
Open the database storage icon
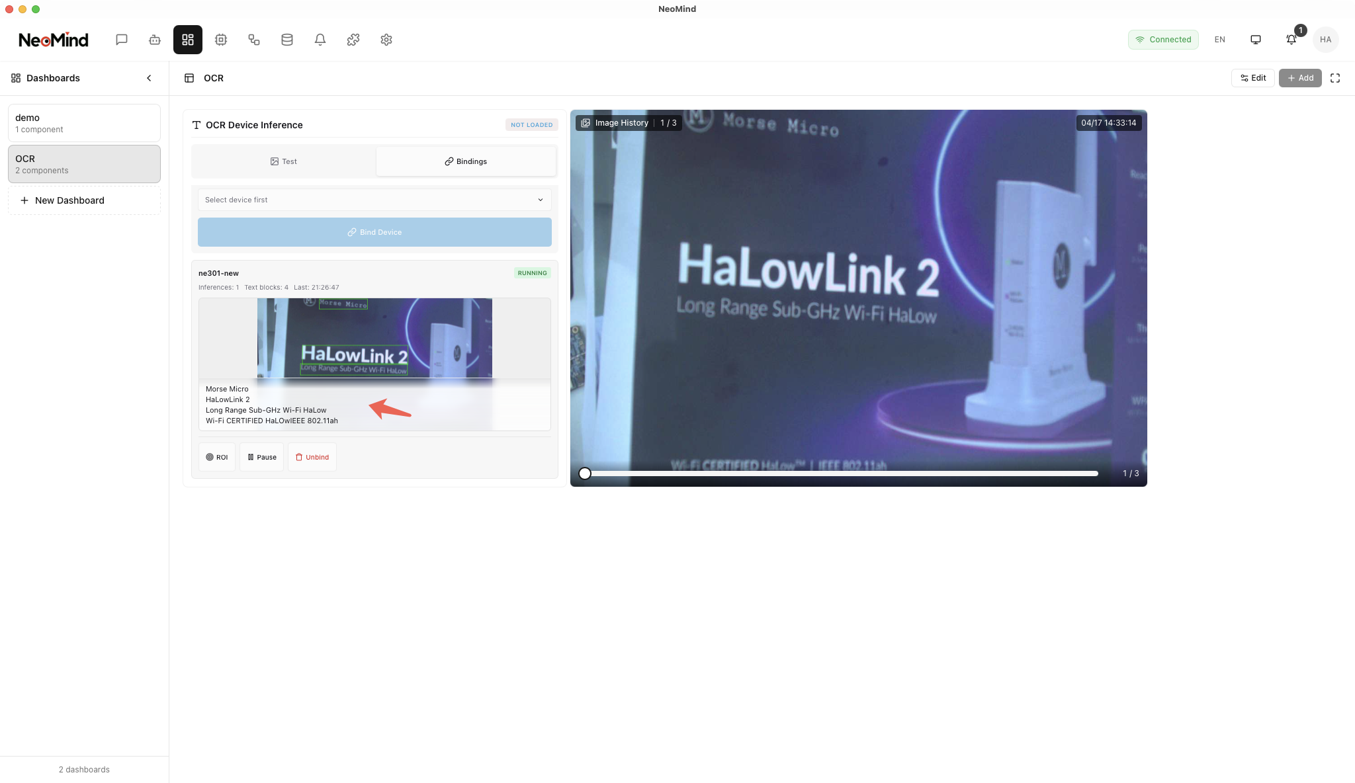287,40
